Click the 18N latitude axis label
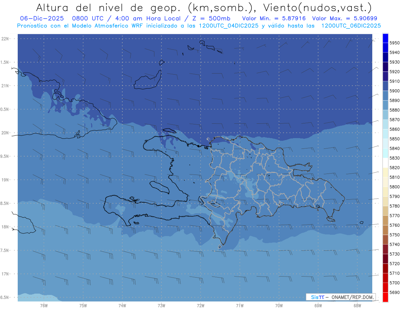Screen dimensions: 401x310 [6, 227]
